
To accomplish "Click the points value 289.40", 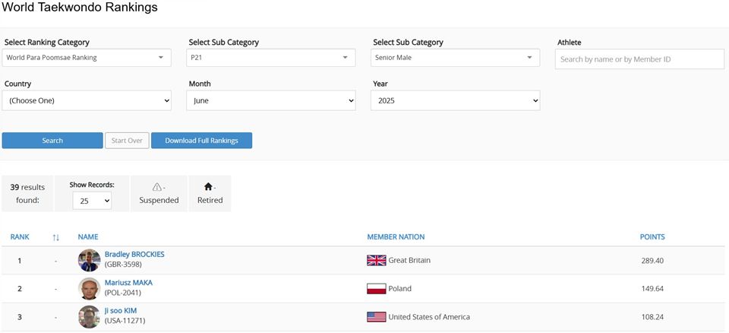I will (x=652, y=261).
